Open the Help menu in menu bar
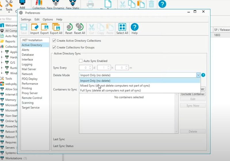 pos(59,19)
